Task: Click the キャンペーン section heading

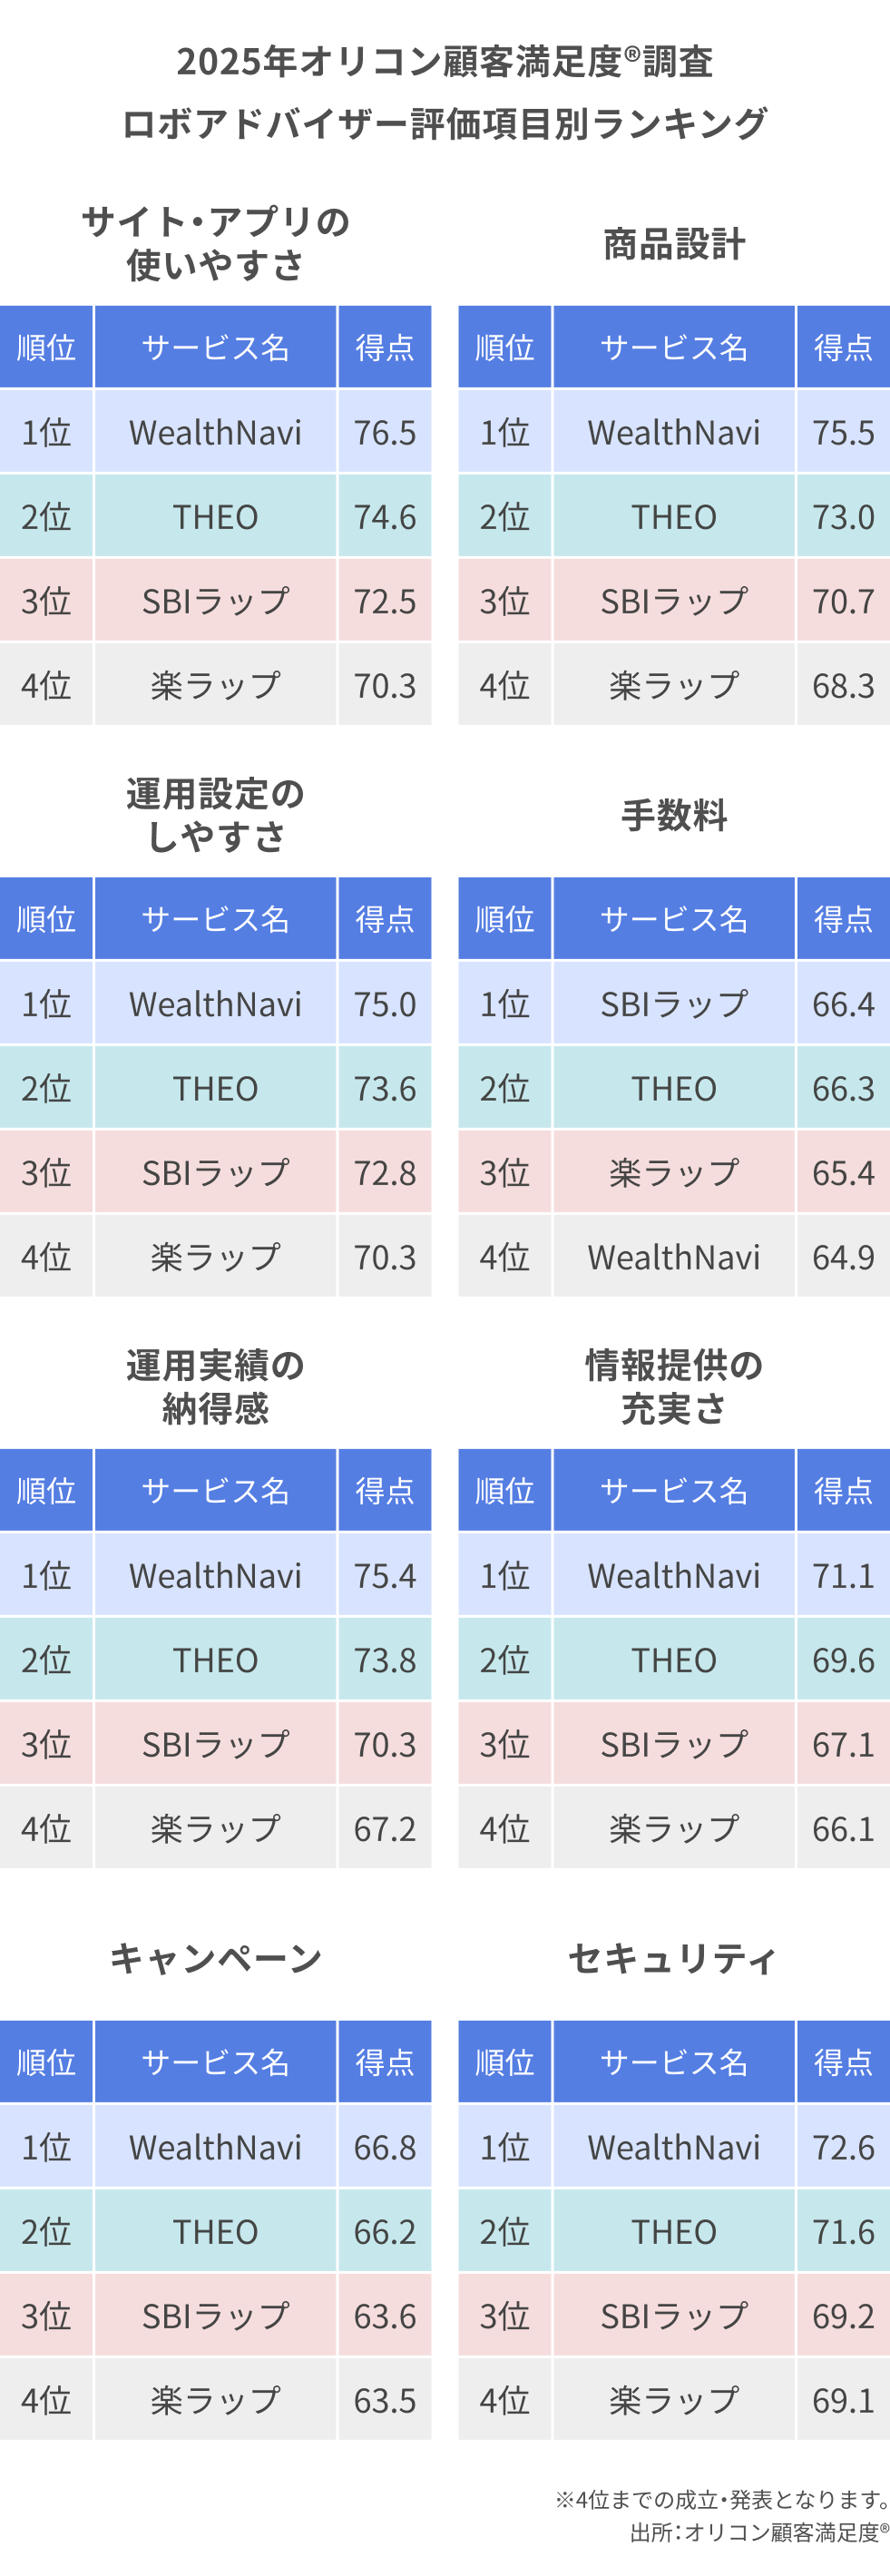Action: tap(215, 1959)
